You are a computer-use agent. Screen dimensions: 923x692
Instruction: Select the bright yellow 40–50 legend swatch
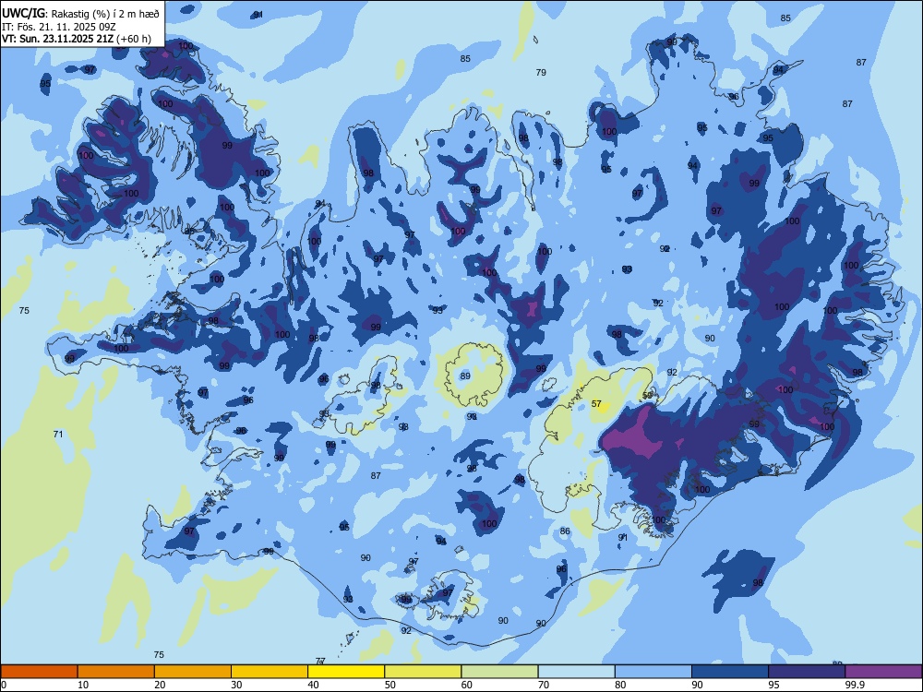point(346,672)
